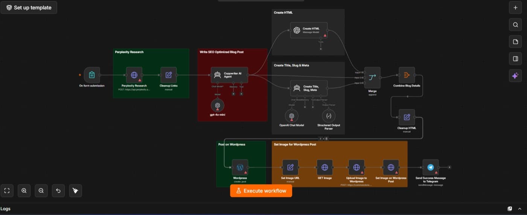Select the gpt-4o-mini model node

[x=218, y=105]
